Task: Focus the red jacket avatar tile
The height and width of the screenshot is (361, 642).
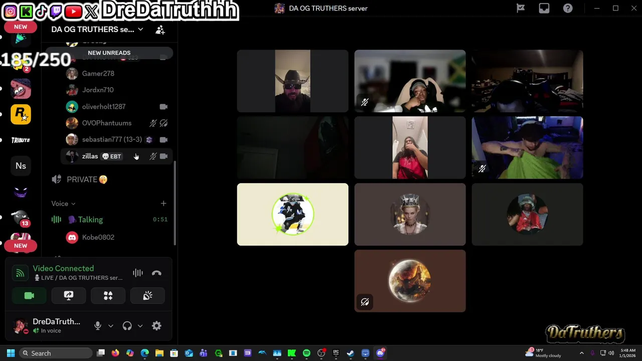Action: (527, 214)
